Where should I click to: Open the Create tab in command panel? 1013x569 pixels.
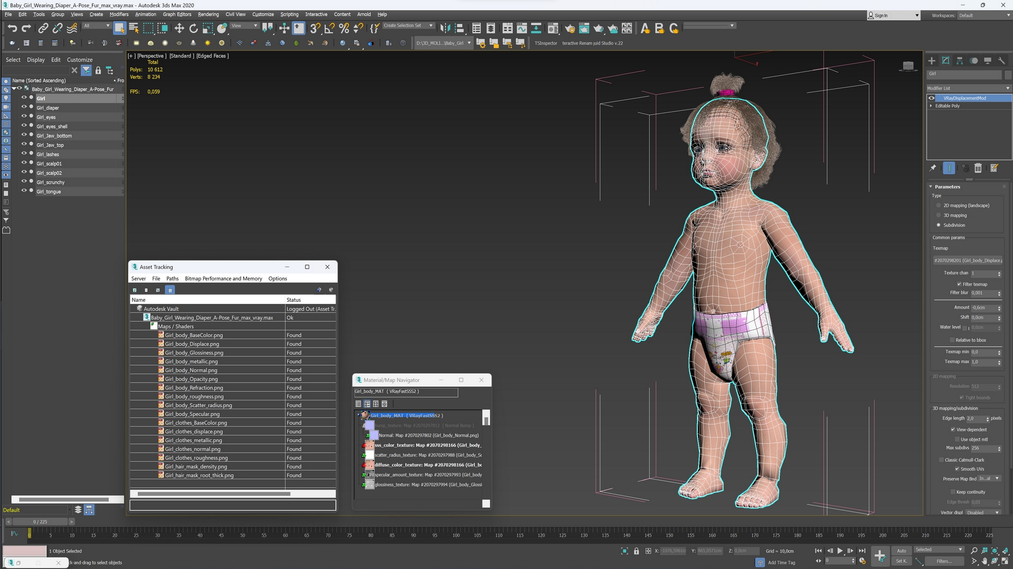tap(932, 61)
